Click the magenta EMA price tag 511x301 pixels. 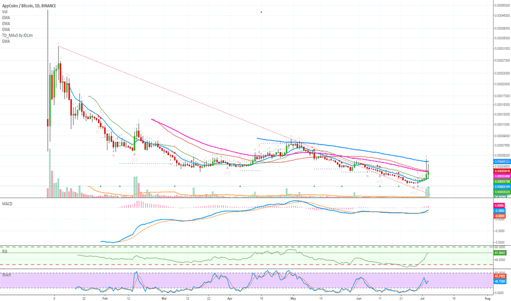(x=502, y=176)
